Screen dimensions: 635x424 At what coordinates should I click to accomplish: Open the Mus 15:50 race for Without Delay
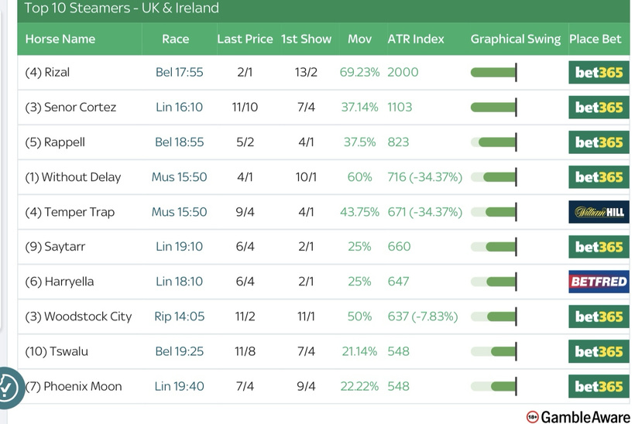pyautogui.click(x=179, y=177)
